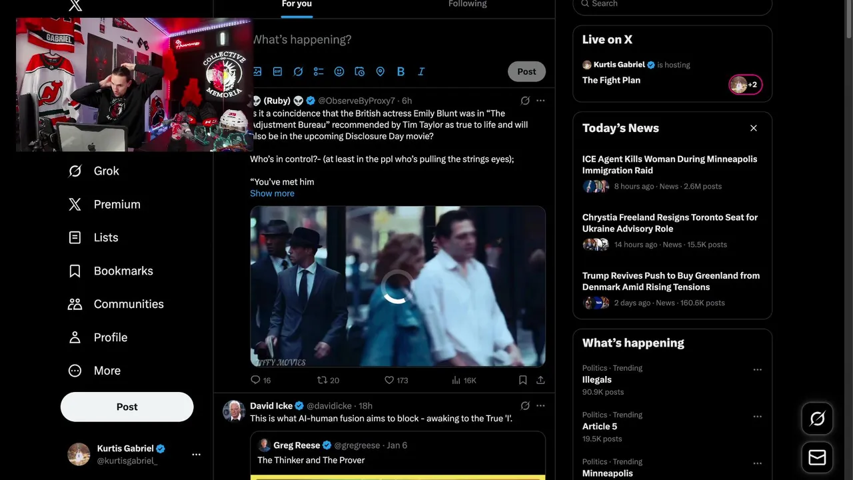
Task: Click the grey Post button in composer
Action: [x=526, y=71]
